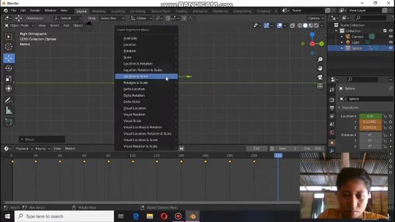Toggle gizmo display button

[x=266, y=25]
